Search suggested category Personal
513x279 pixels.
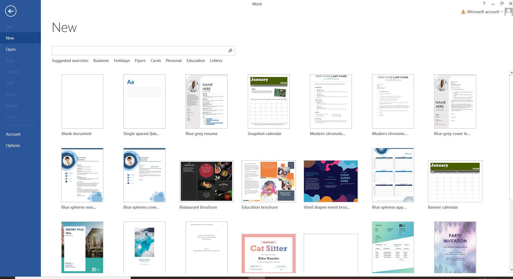[174, 61]
